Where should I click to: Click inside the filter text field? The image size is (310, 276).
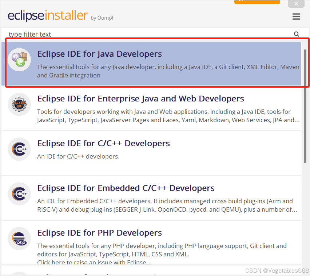point(109,34)
